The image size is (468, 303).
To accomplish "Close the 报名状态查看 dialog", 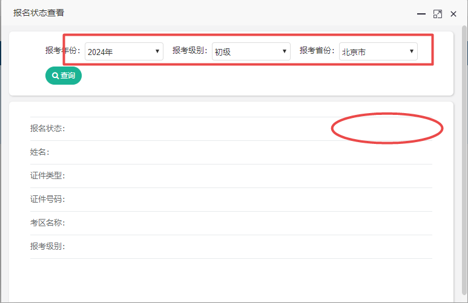I will tap(453, 13).
